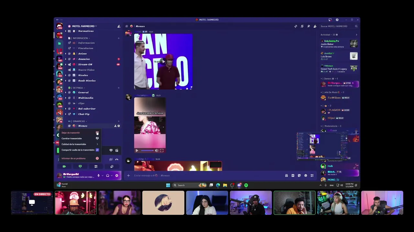Open the soundboard button in voice panel

[x=112, y=167]
